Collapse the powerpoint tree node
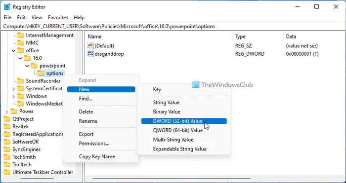Image resolution: width=346 pixels, height=183 pixels. [27, 66]
